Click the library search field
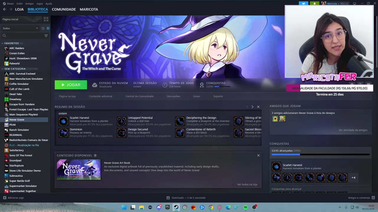Image resolution: width=378 pixels, height=212 pixels. point(22,36)
